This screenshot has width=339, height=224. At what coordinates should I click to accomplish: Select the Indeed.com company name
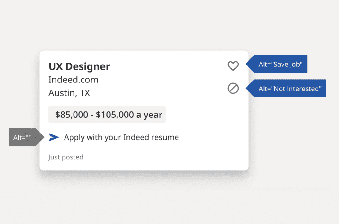[73, 80]
